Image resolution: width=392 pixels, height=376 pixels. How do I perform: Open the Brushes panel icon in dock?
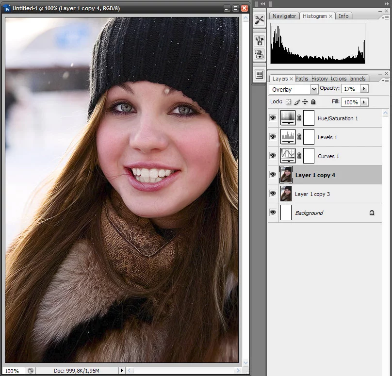(x=260, y=41)
